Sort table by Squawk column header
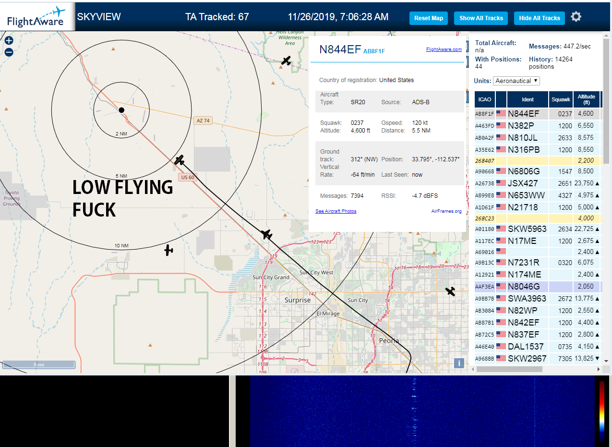Image resolution: width=612 pixels, height=447 pixels. (x=561, y=99)
